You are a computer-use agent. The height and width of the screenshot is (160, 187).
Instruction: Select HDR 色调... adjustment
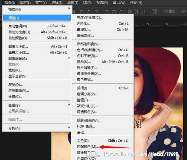pyautogui.click(x=102, y=126)
